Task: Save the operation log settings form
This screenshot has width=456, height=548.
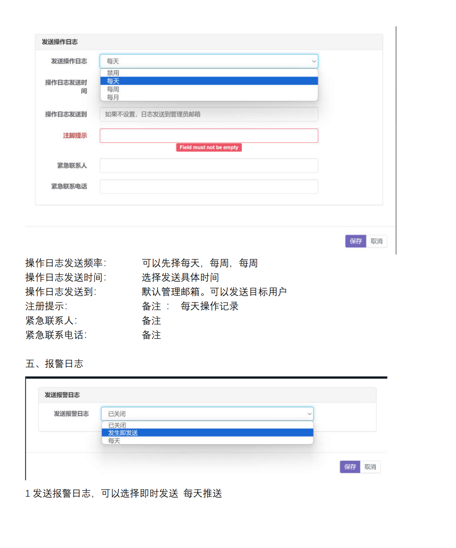Action: (x=356, y=241)
